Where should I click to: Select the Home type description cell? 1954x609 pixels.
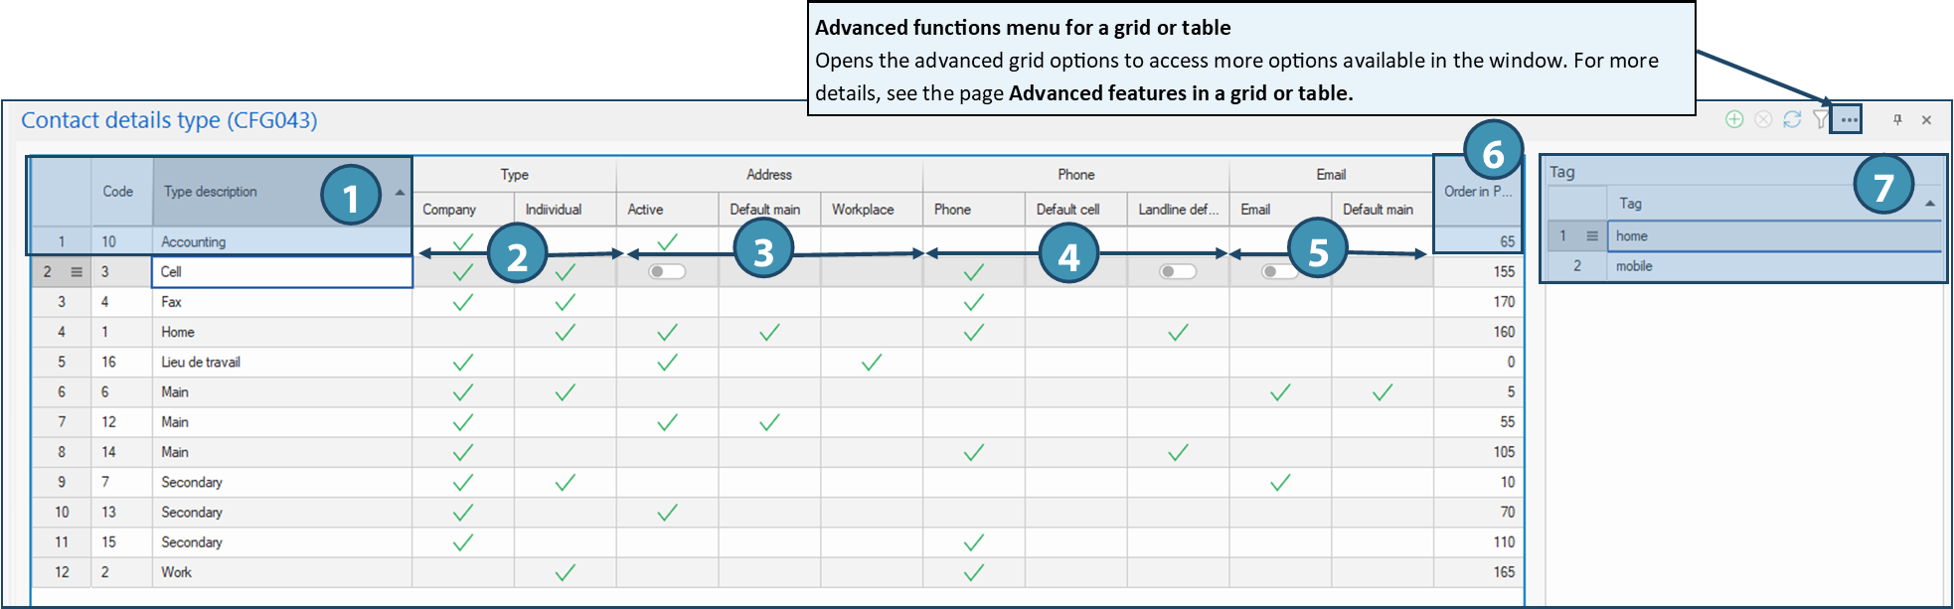point(281,332)
